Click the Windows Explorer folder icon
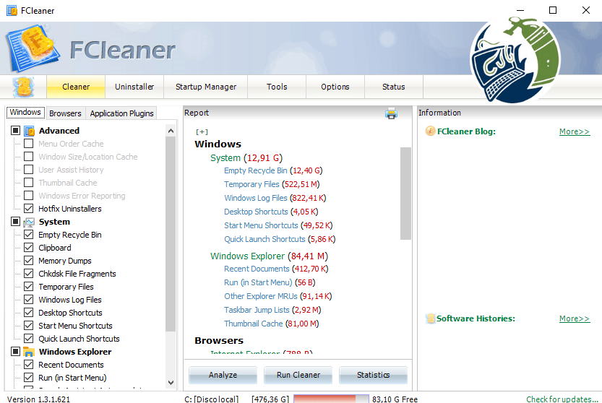Screen dimensions: 602x403 (x=29, y=352)
